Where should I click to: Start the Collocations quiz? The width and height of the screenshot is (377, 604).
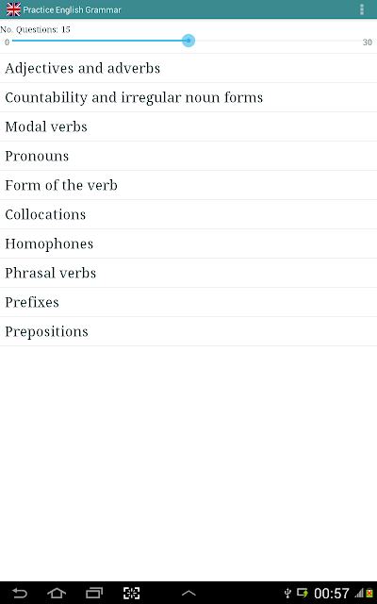pos(188,214)
